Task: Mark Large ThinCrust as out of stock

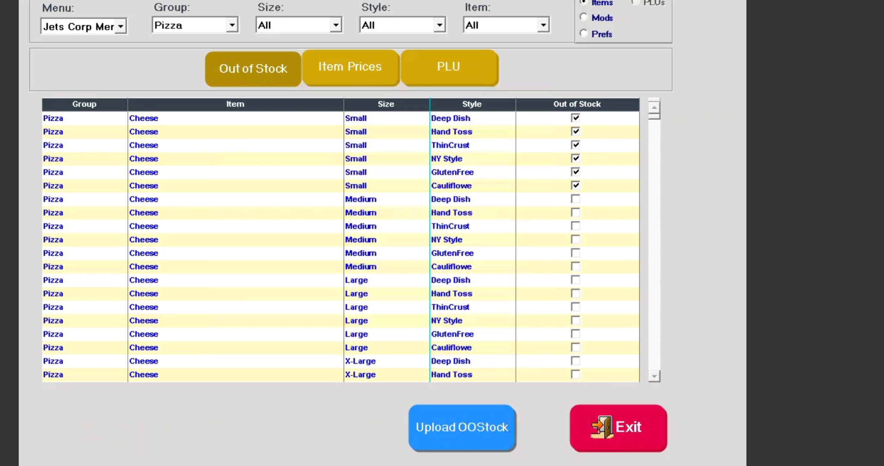Action: (575, 306)
